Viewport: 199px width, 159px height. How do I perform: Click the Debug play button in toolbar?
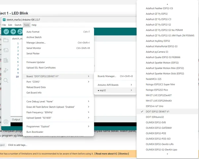pos(20,32)
